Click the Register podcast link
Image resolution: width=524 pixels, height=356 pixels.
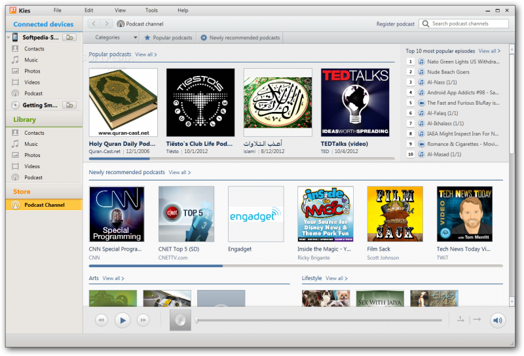(x=396, y=24)
